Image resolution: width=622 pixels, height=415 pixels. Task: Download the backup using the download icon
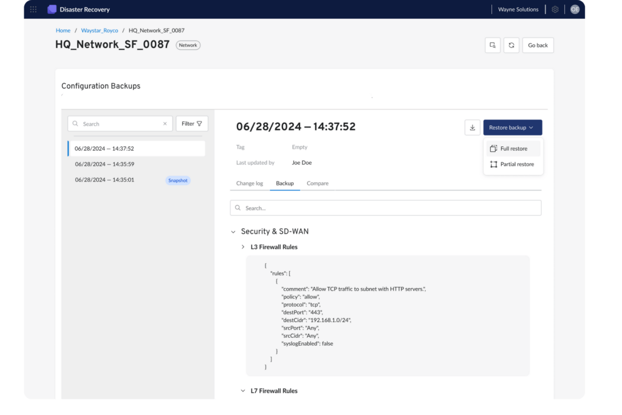tap(472, 127)
